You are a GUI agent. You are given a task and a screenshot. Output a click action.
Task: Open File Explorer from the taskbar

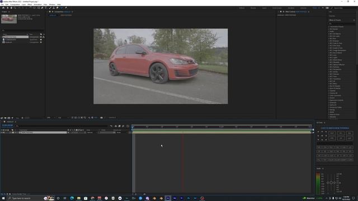pos(79,198)
